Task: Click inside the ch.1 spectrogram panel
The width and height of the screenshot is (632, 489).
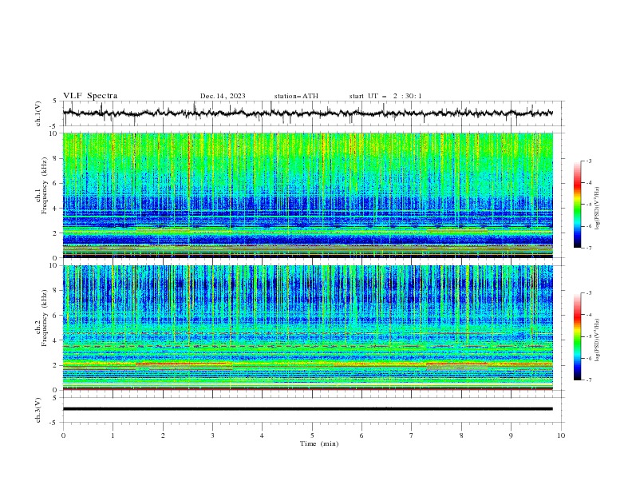Action: tap(307, 195)
